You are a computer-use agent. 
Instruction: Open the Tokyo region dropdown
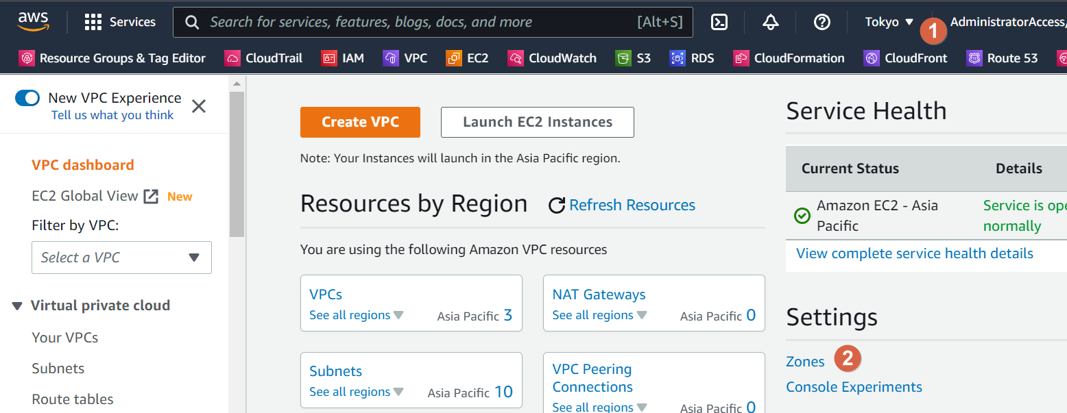tap(889, 22)
